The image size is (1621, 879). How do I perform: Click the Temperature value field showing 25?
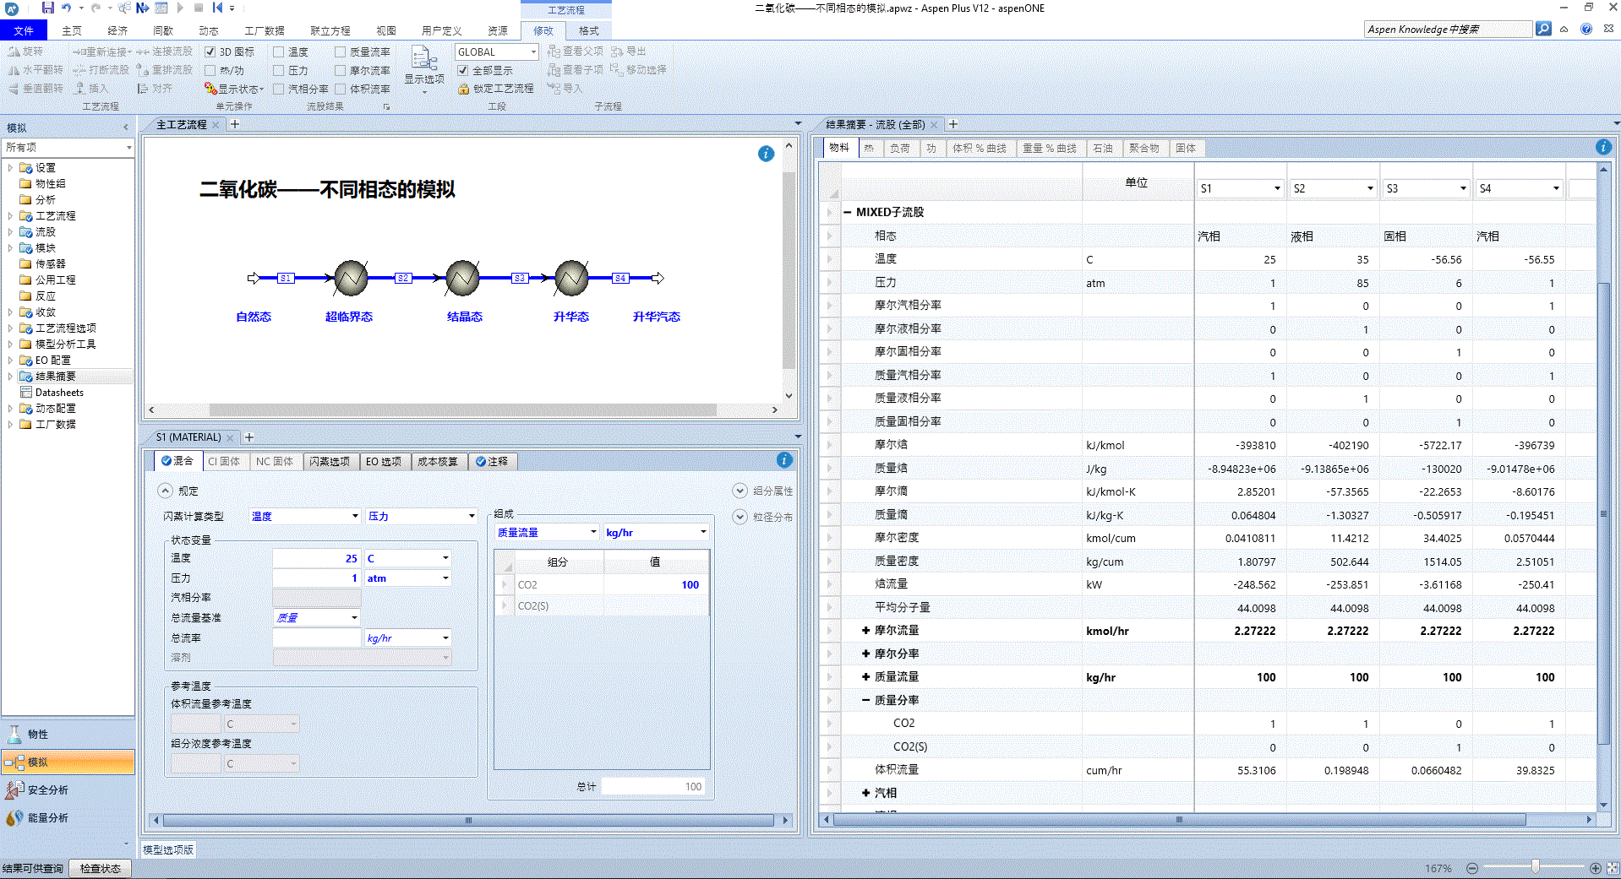317,558
